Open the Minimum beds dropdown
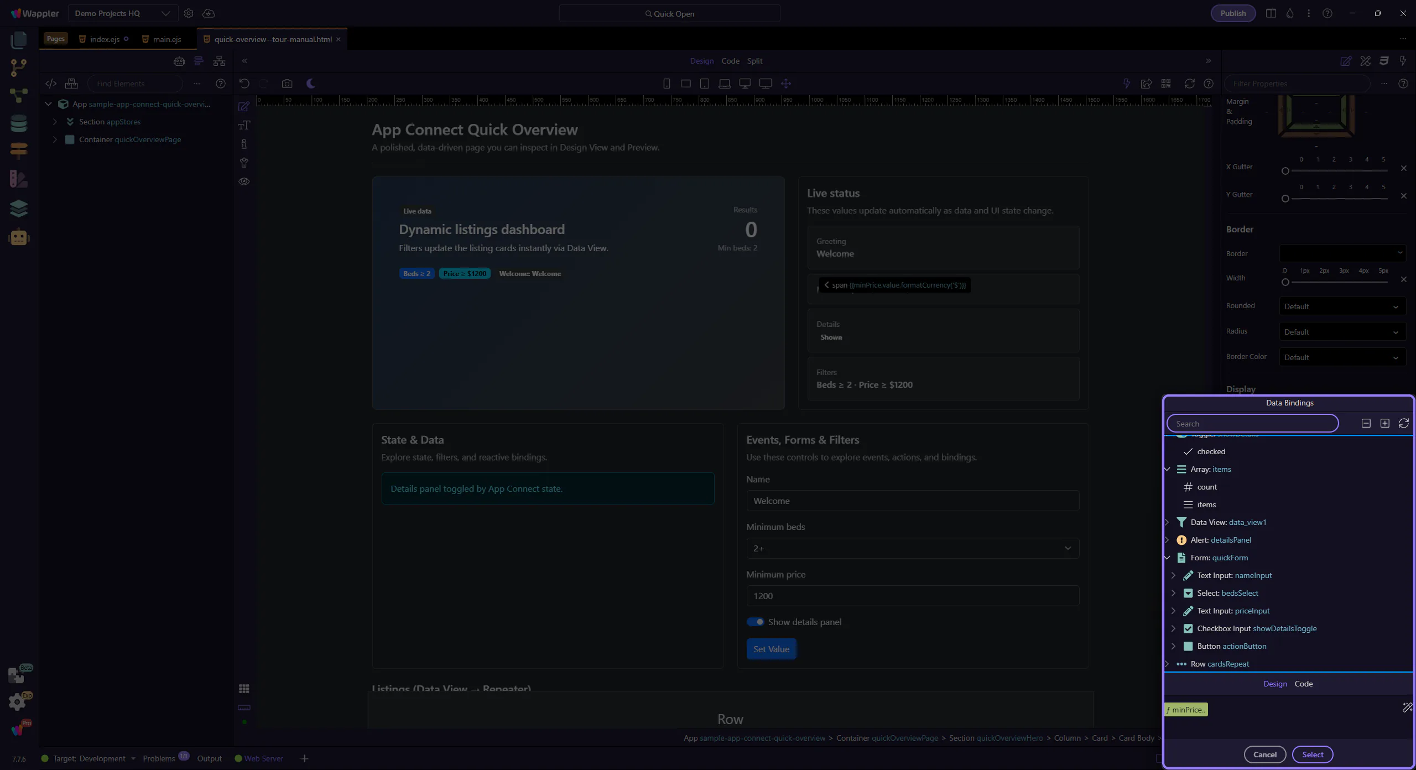The height and width of the screenshot is (770, 1416). pos(912,548)
